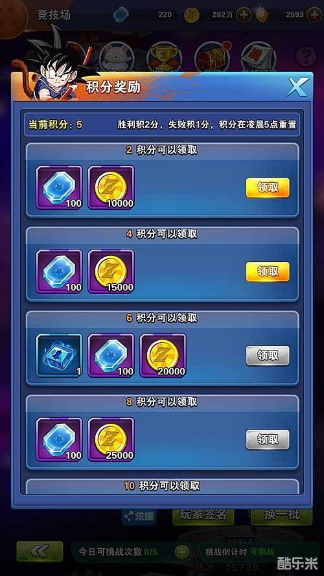Screen dimensions: 324x576
Task: Go back using the green double-arrow button
Action: [x=40, y=551]
